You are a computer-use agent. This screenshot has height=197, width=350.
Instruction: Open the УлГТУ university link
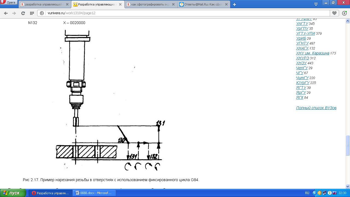[302, 24]
